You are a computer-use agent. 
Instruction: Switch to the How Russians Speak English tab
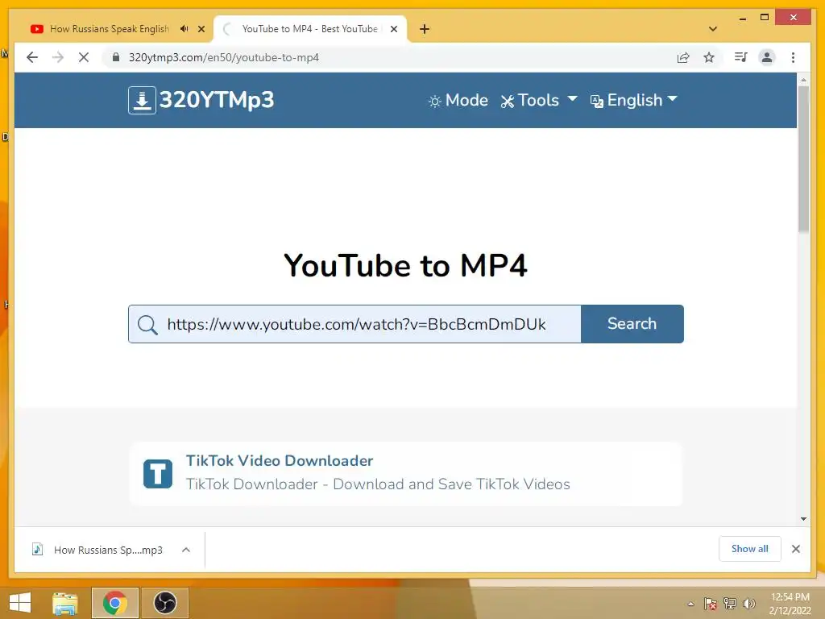pos(110,29)
